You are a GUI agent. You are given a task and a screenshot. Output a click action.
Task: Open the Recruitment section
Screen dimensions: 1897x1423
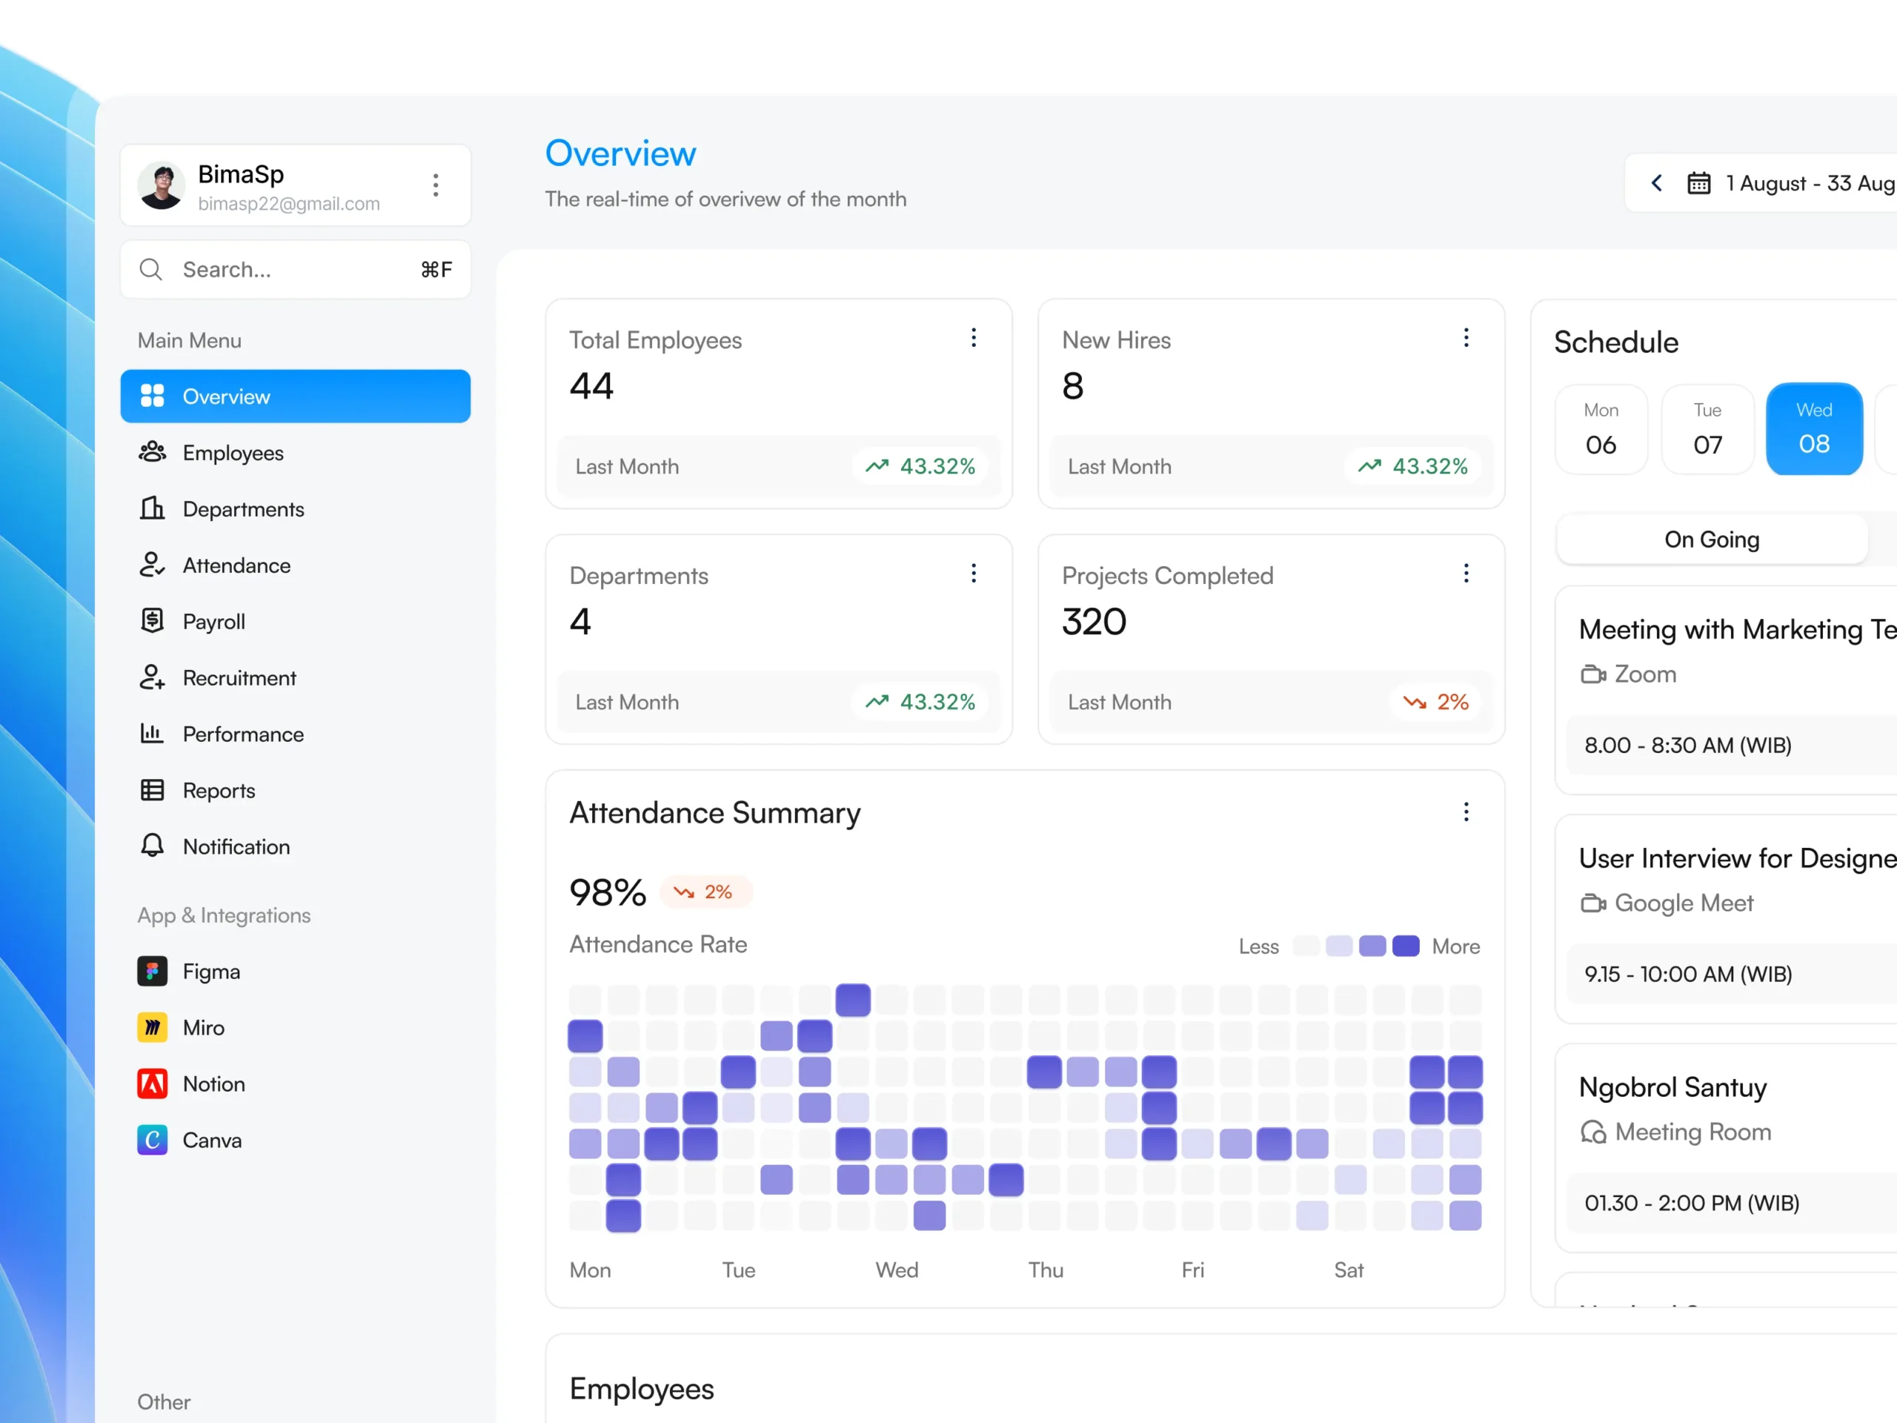pos(296,677)
